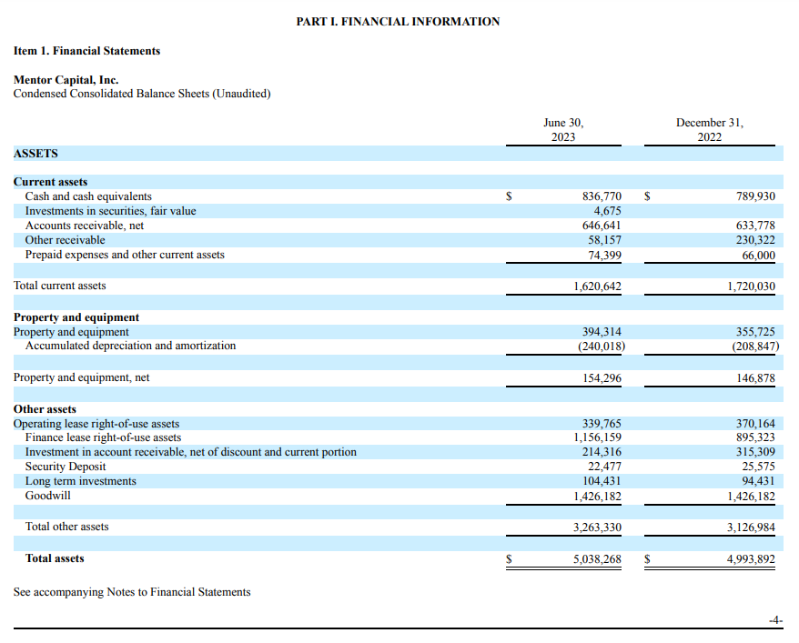Select the 'Accounts receivable, net' label

click(x=84, y=226)
